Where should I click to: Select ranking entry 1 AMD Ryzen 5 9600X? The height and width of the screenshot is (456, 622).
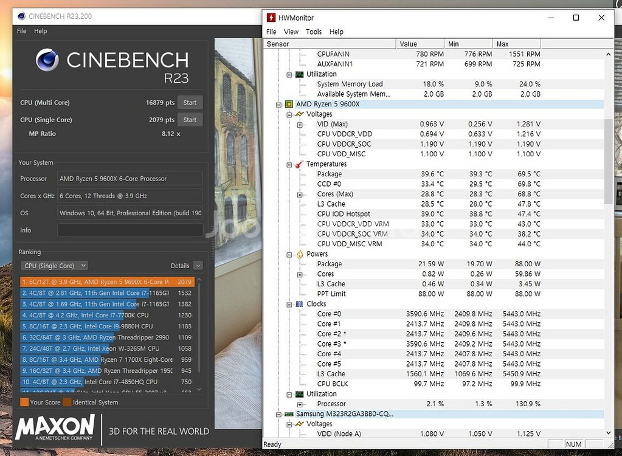pyautogui.click(x=107, y=282)
